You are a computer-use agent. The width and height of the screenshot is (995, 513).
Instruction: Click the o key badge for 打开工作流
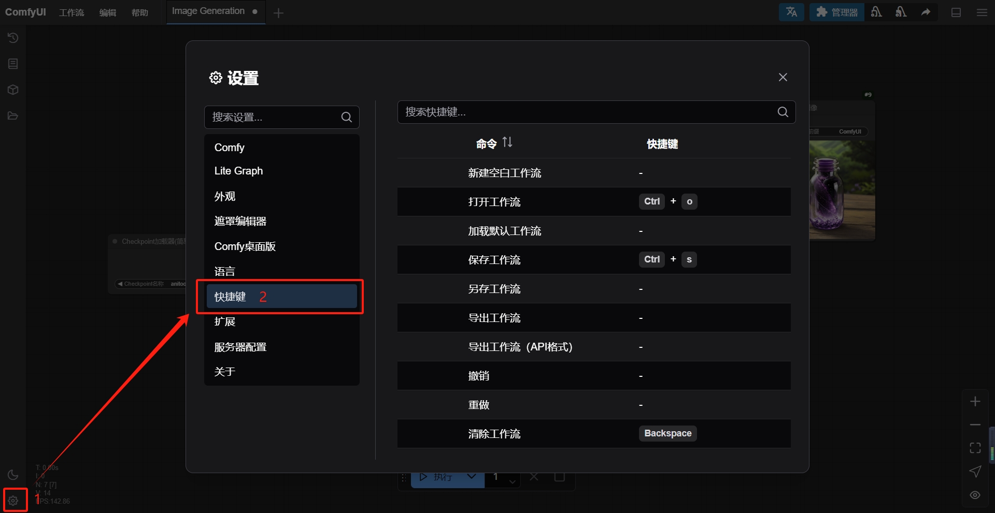(x=689, y=201)
